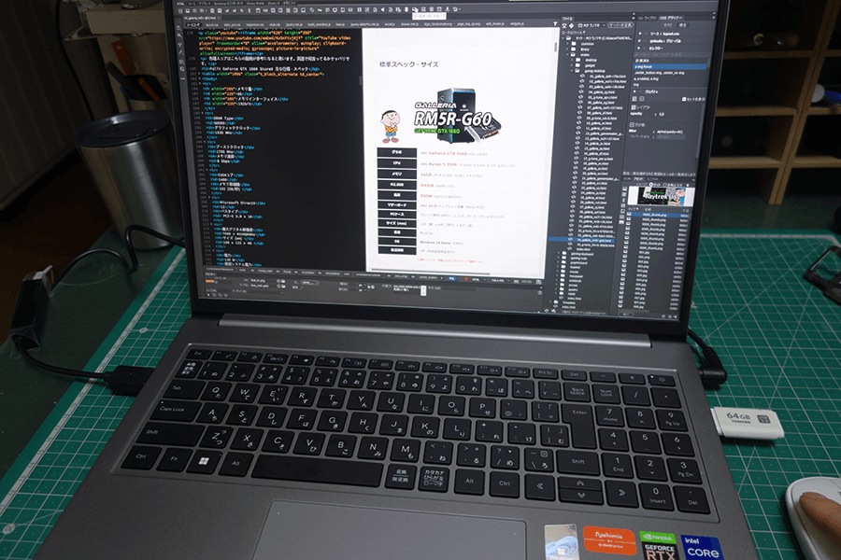841x560 pixels.
Task: Collapse the review folder arrow in Files panel
Action: pos(567,55)
